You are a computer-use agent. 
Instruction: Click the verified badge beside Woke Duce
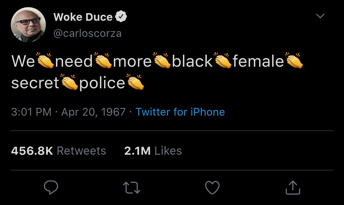point(121,17)
